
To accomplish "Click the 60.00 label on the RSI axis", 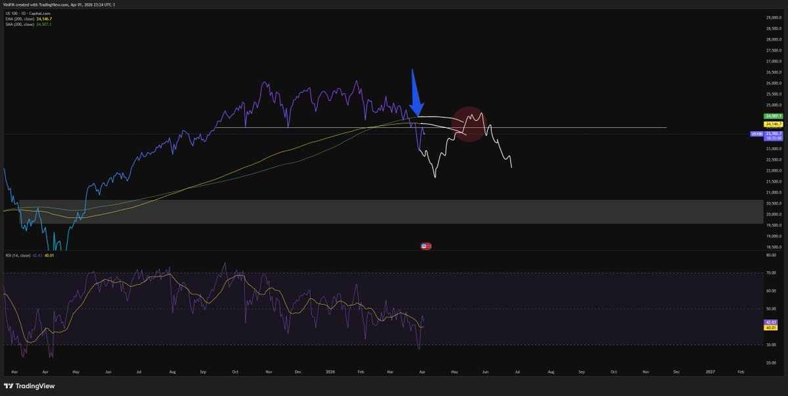I will tap(770, 290).
